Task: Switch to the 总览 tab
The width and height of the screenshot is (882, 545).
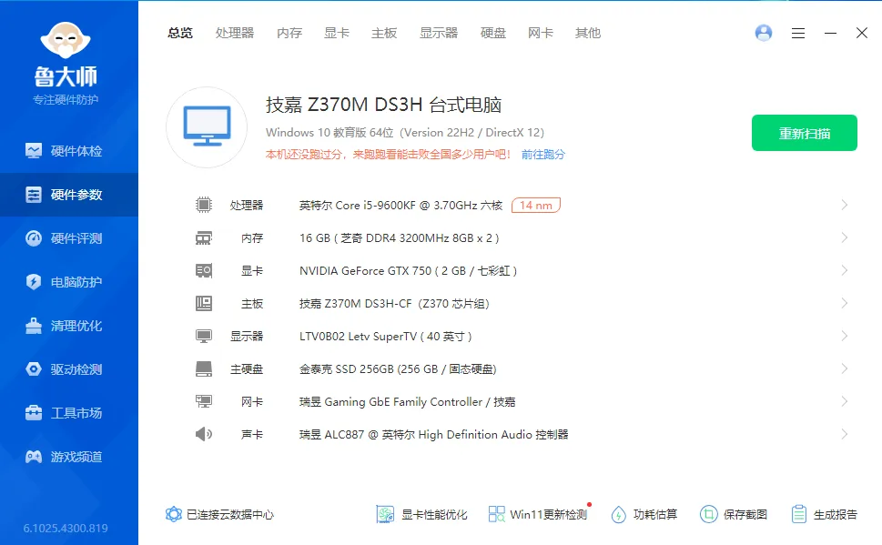Action: (180, 33)
